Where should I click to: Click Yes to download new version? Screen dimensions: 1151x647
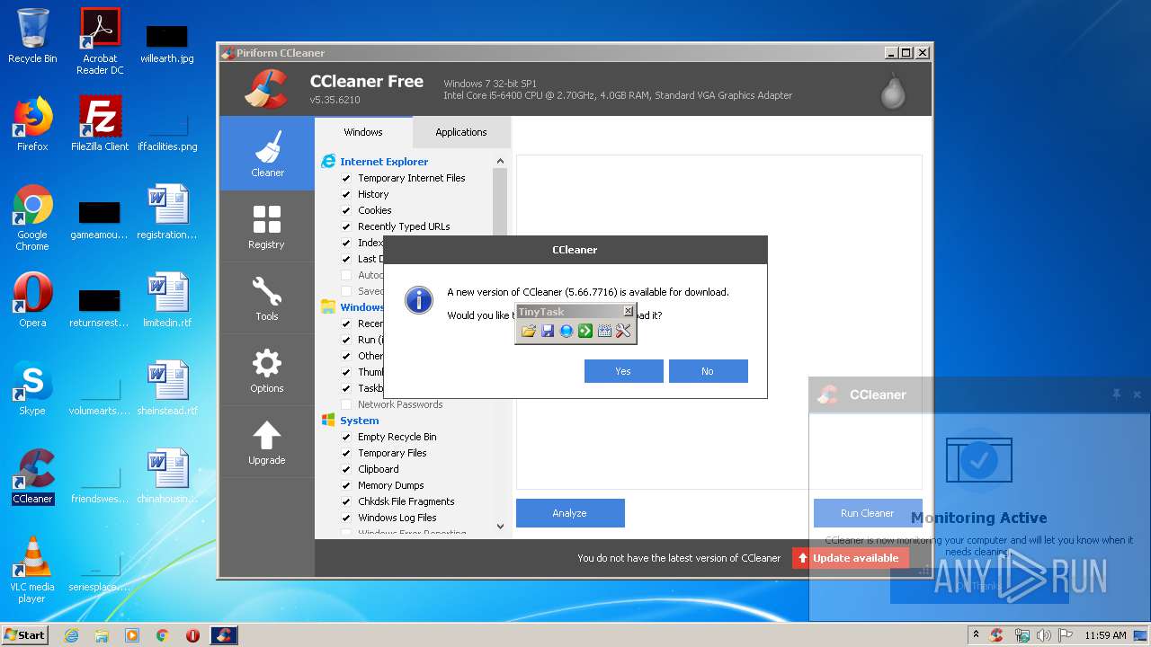click(x=623, y=371)
